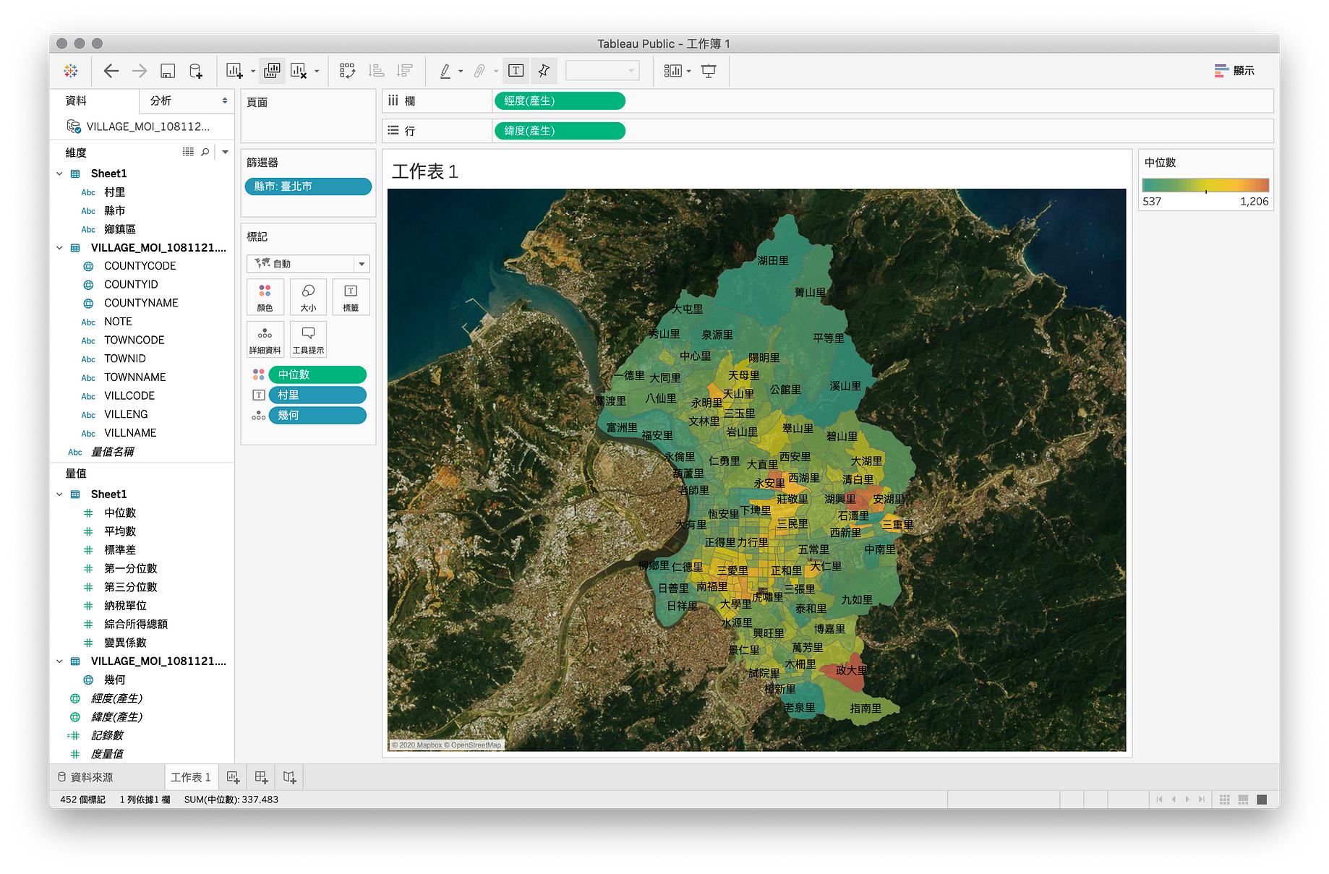
Task: Click the 村里 pill on marks card
Action: 317,395
